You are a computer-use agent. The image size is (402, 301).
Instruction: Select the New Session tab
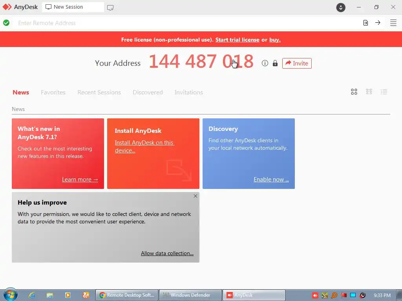[x=73, y=7]
